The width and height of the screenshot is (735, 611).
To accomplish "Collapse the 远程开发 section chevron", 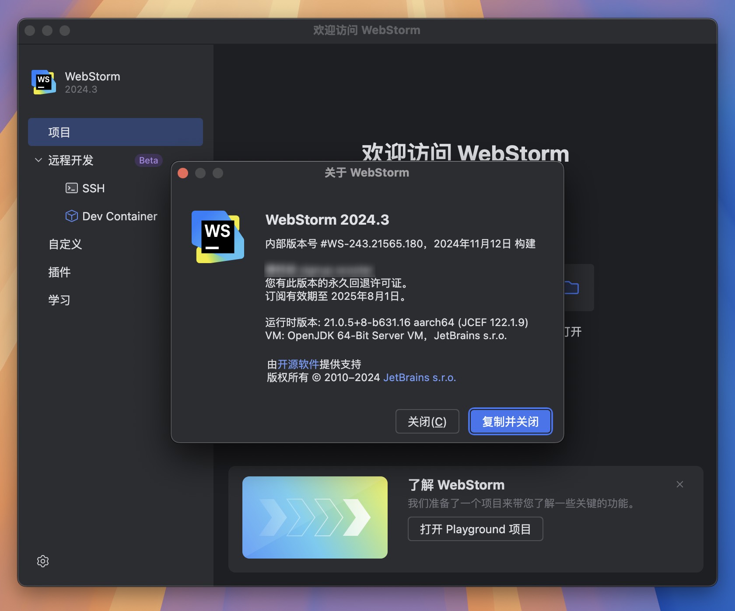I will pyautogui.click(x=38, y=160).
